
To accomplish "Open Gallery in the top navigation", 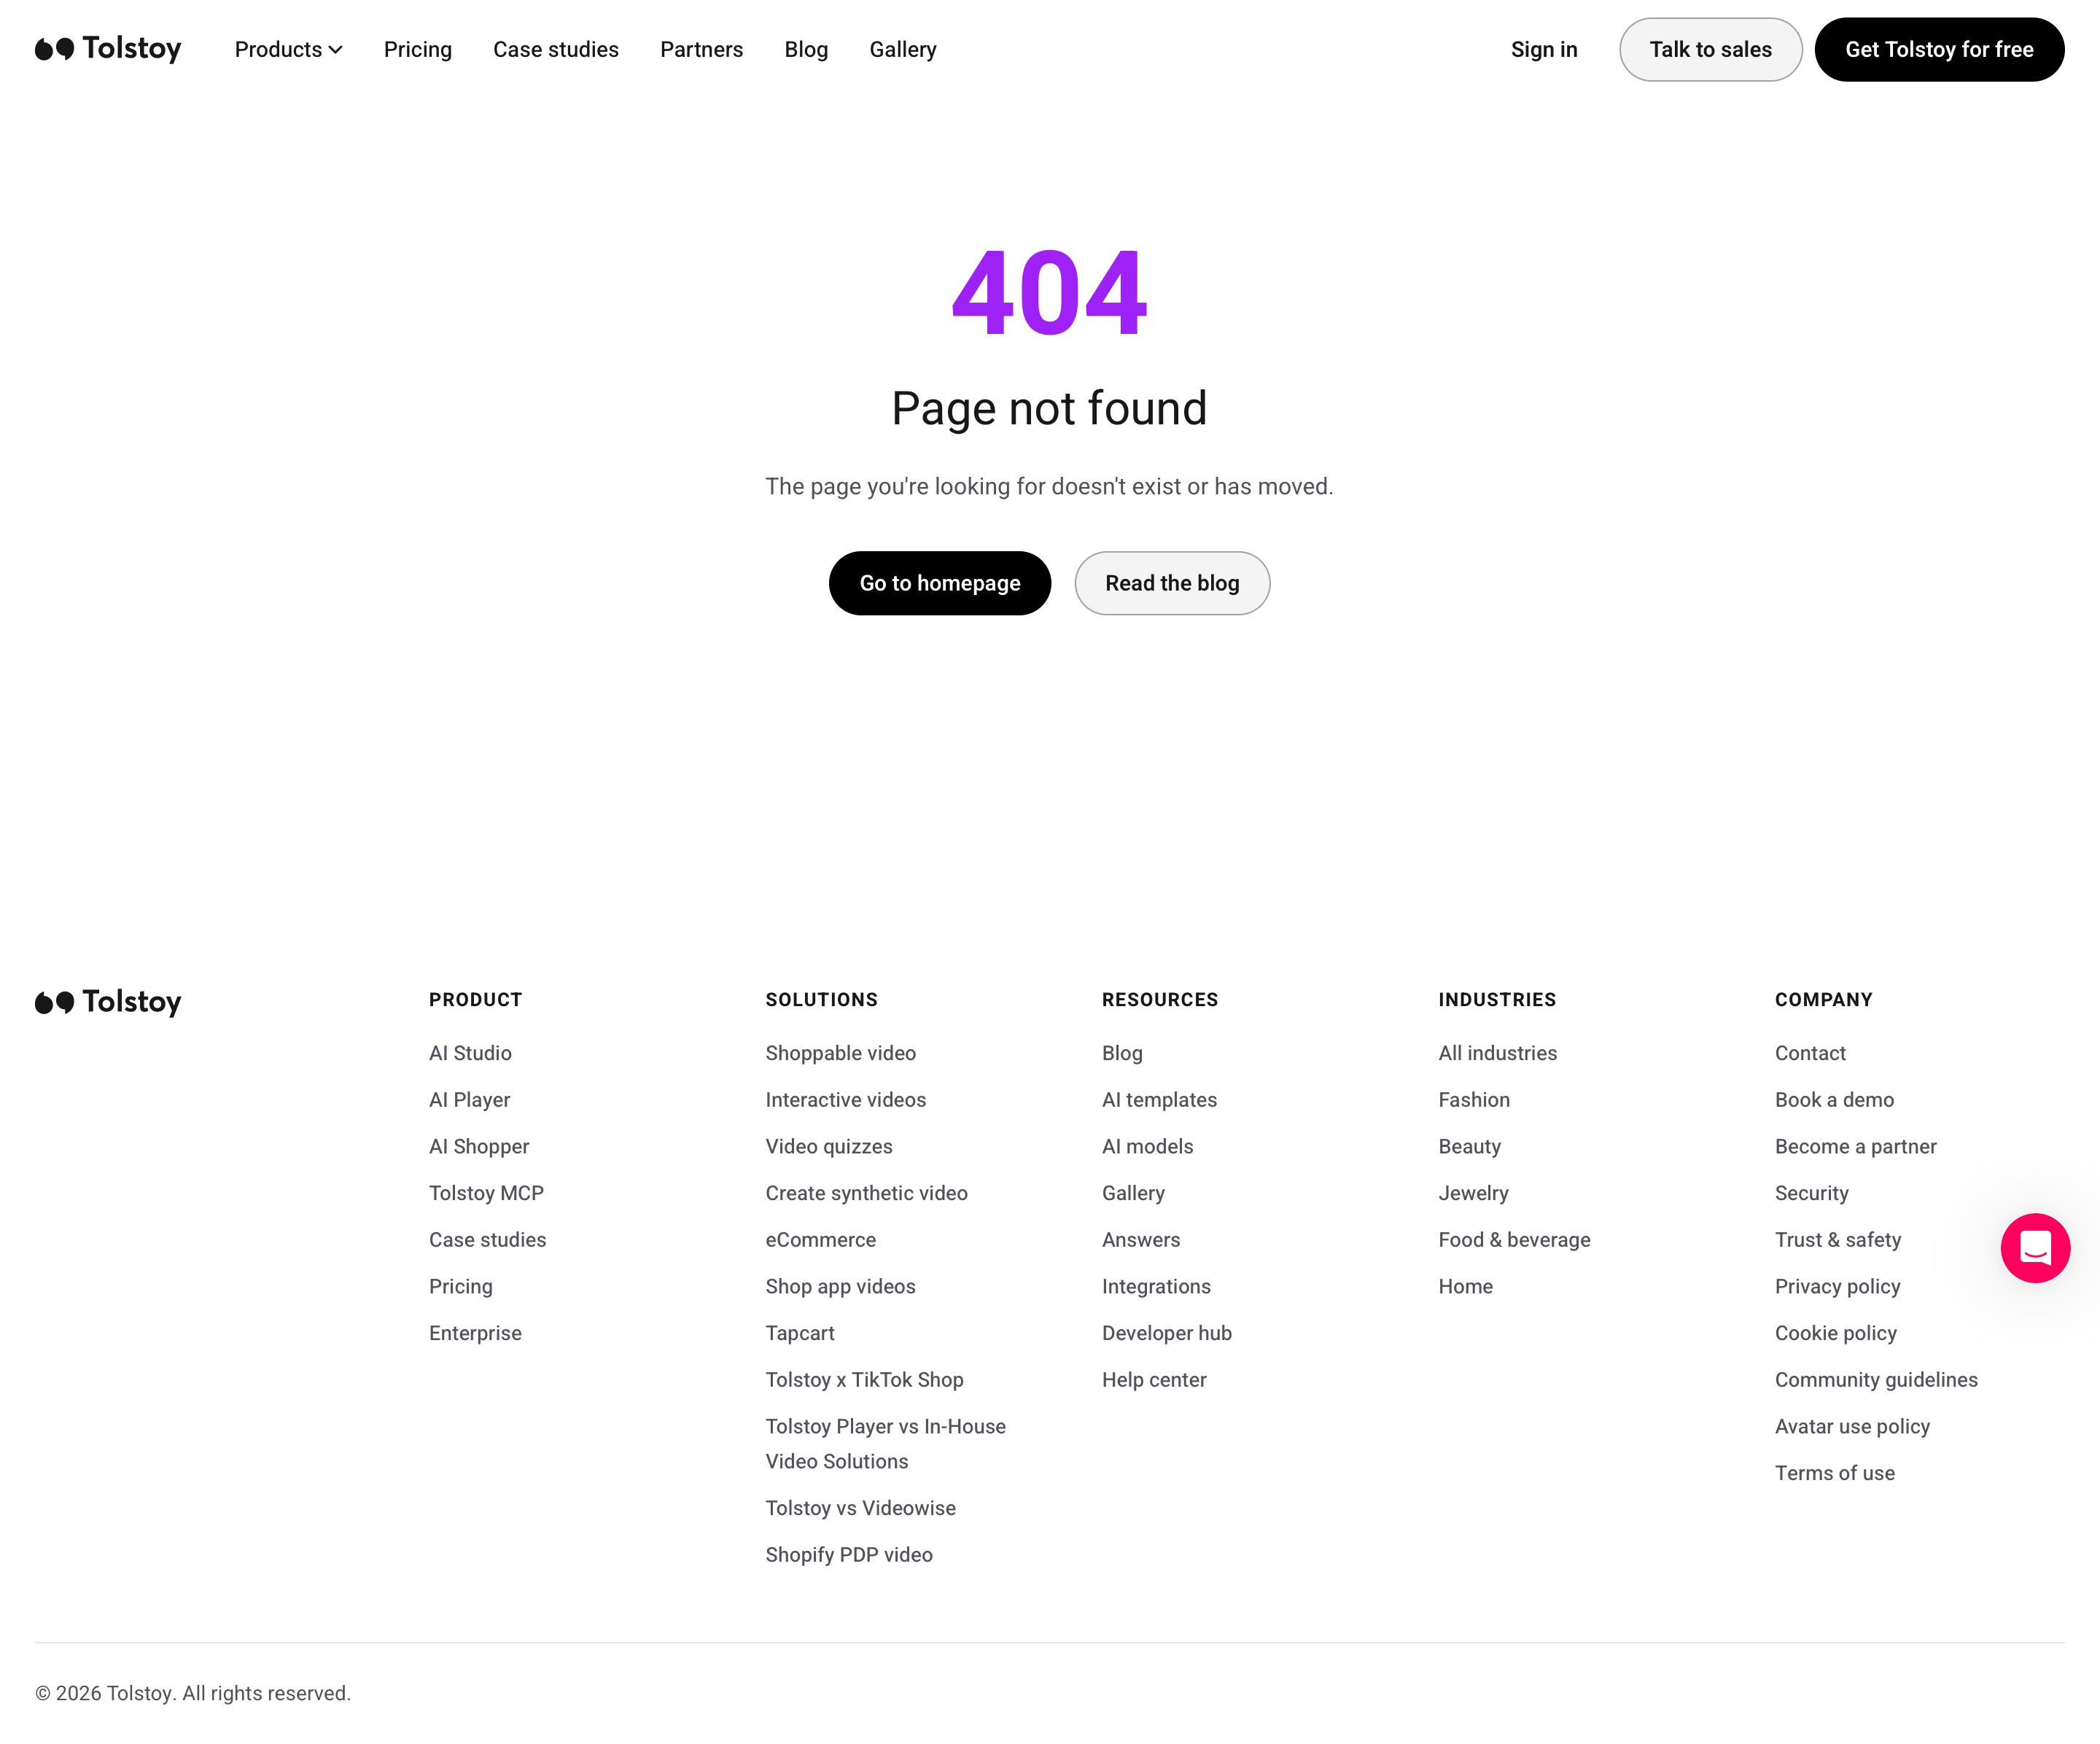I will pyautogui.click(x=903, y=49).
